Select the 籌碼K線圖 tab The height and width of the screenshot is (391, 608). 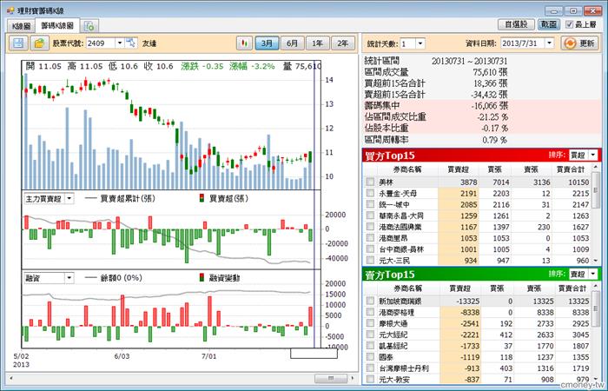[x=57, y=25]
